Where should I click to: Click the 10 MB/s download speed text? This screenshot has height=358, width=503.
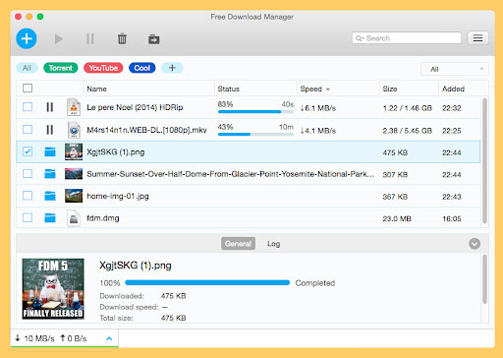click(x=39, y=338)
